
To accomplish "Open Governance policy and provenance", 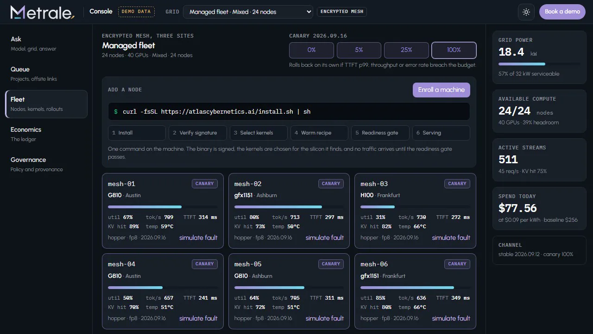I will pyautogui.click(x=46, y=164).
